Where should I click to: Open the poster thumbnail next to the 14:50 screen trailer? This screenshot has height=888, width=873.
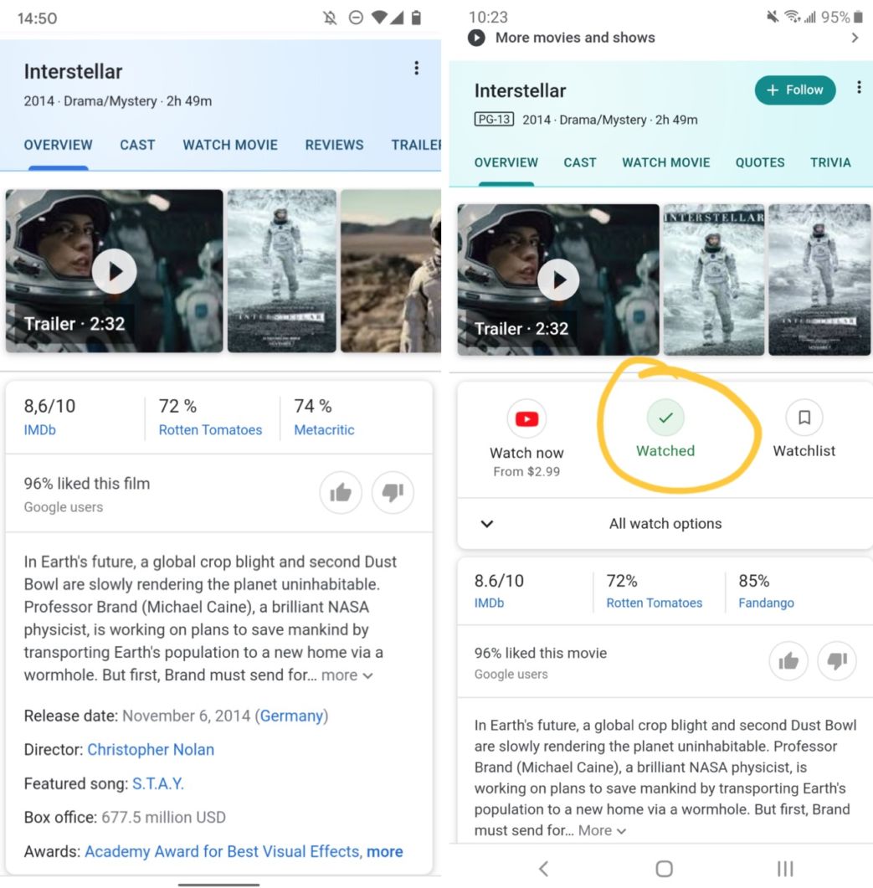[x=281, y=270]
